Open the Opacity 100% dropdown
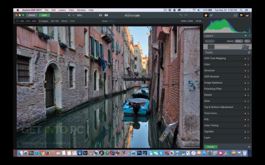 coord(239,41)
